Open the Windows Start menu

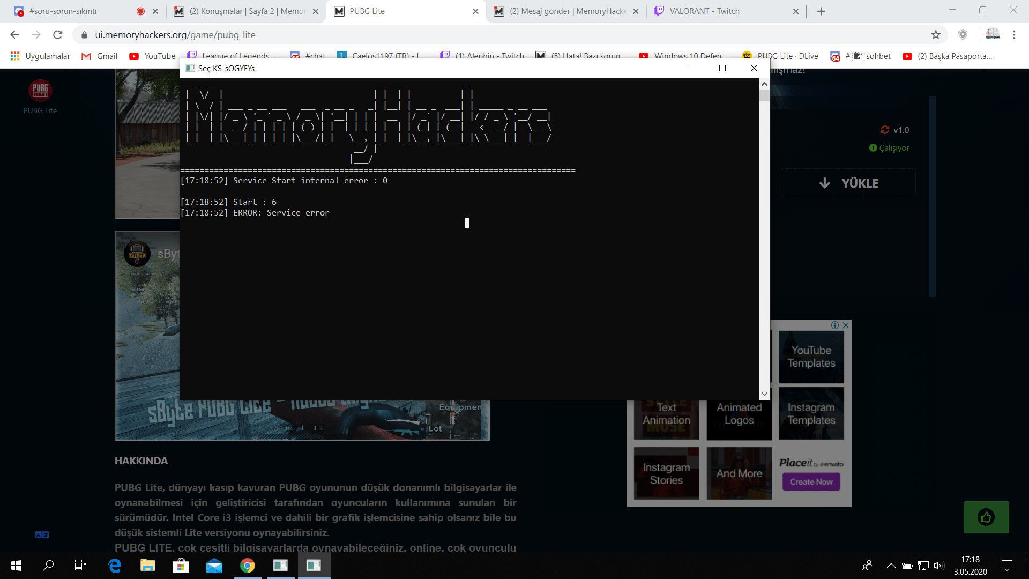(x=16, y=566)
